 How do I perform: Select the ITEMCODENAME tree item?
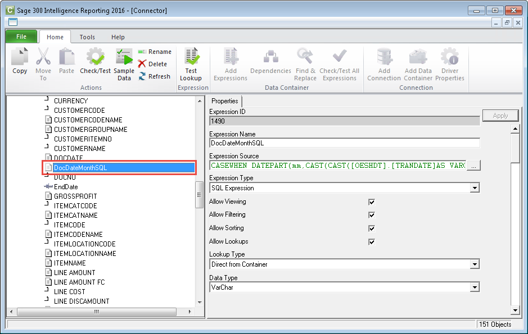[x=78, y=235]
